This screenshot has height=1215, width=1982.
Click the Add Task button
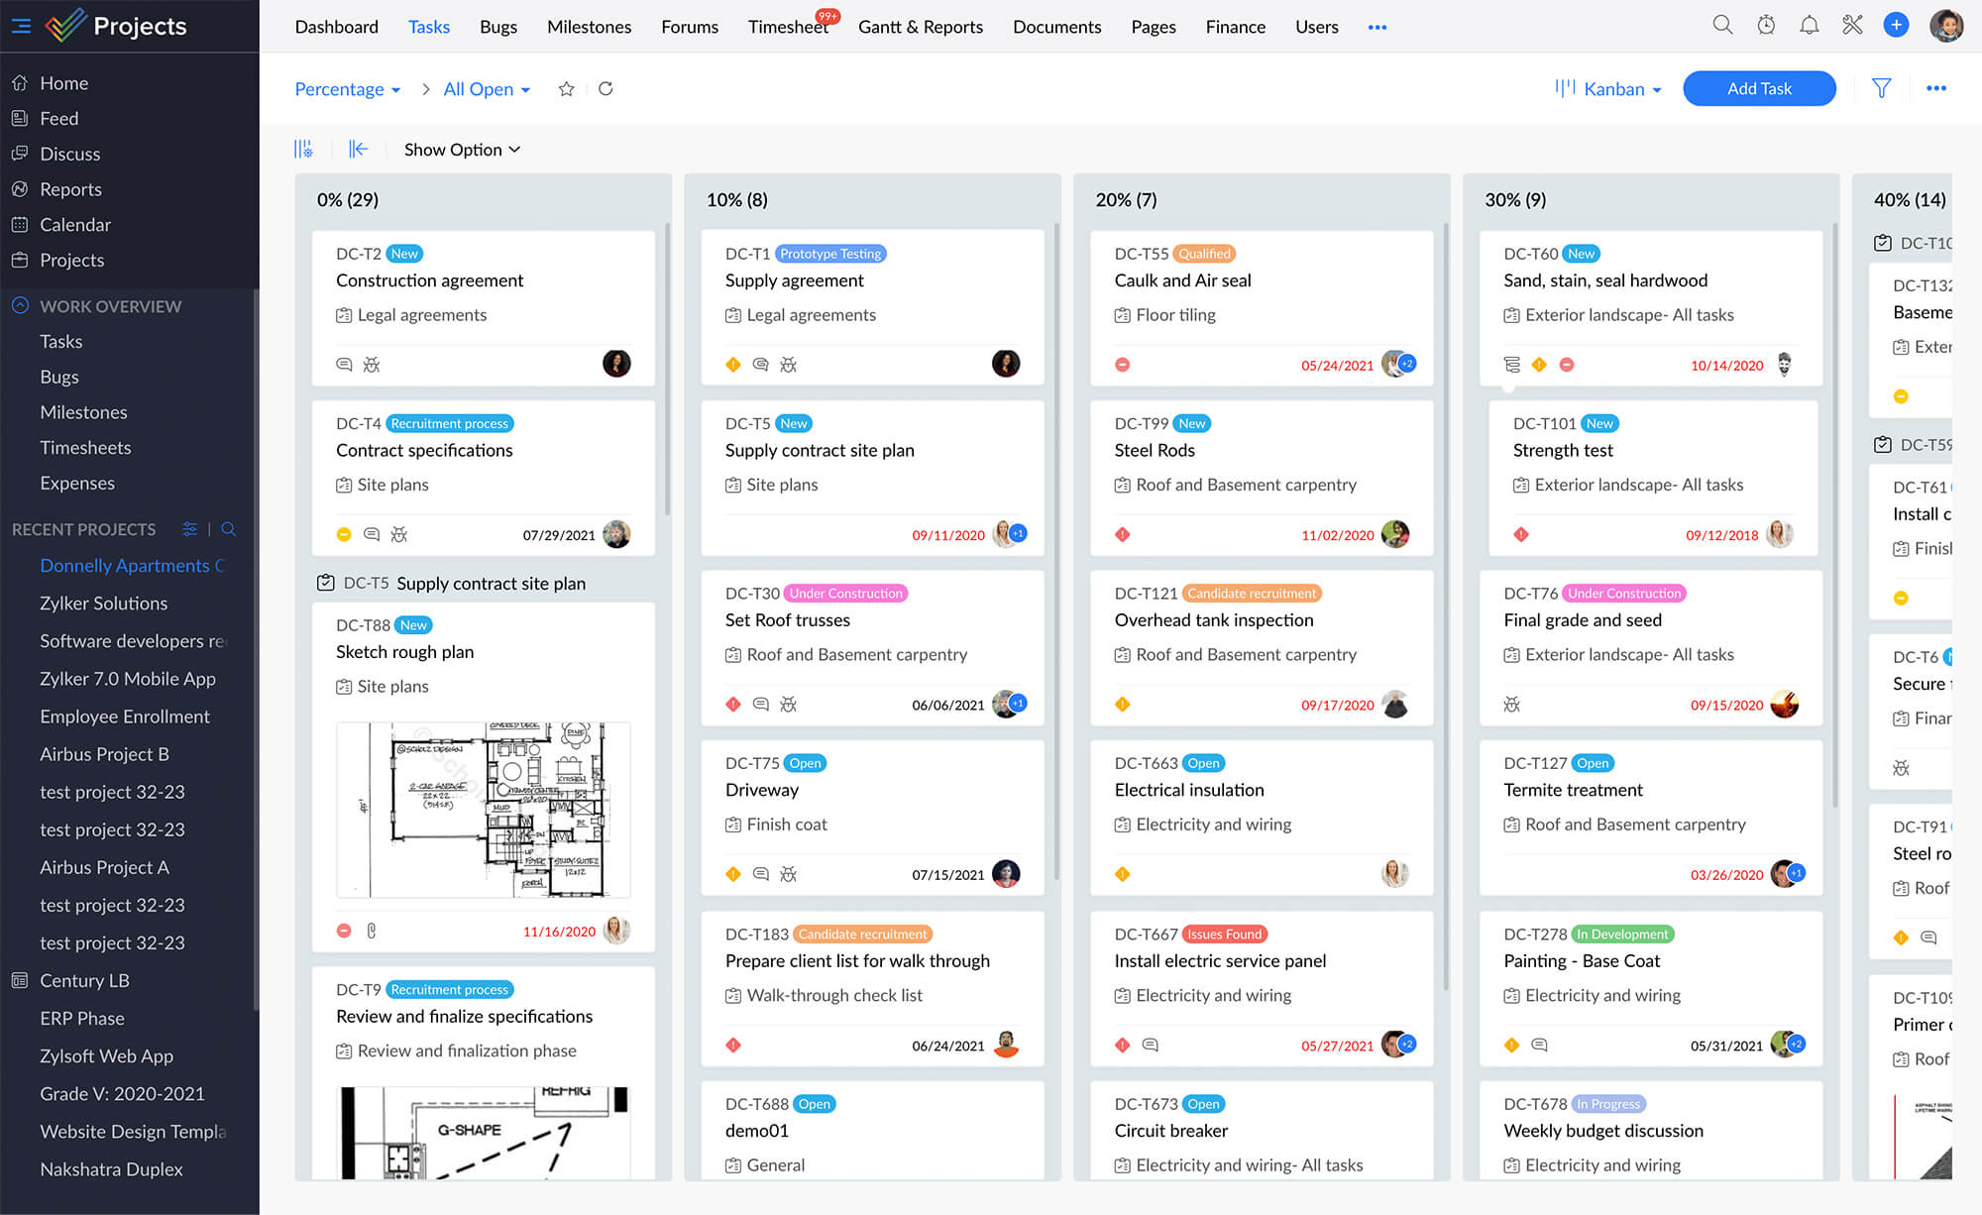pyautogui.click(x=1758, y=88)
